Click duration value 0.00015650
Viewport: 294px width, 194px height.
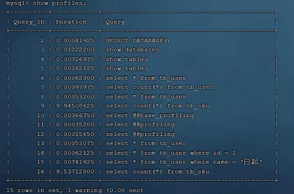pyautogui.click(x=75, y=134)
